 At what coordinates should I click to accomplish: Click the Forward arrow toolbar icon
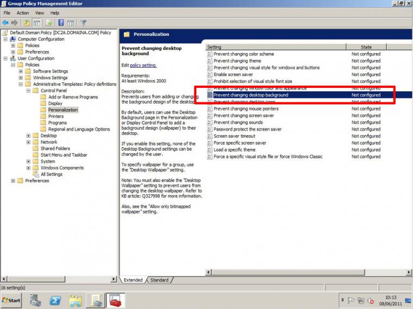coord(15,23)
